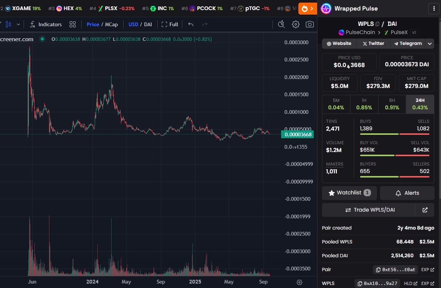This screenshot has height=288, width=441.
Task: Click the buyers versus sellers ratio bar
Action: [395, 177]
